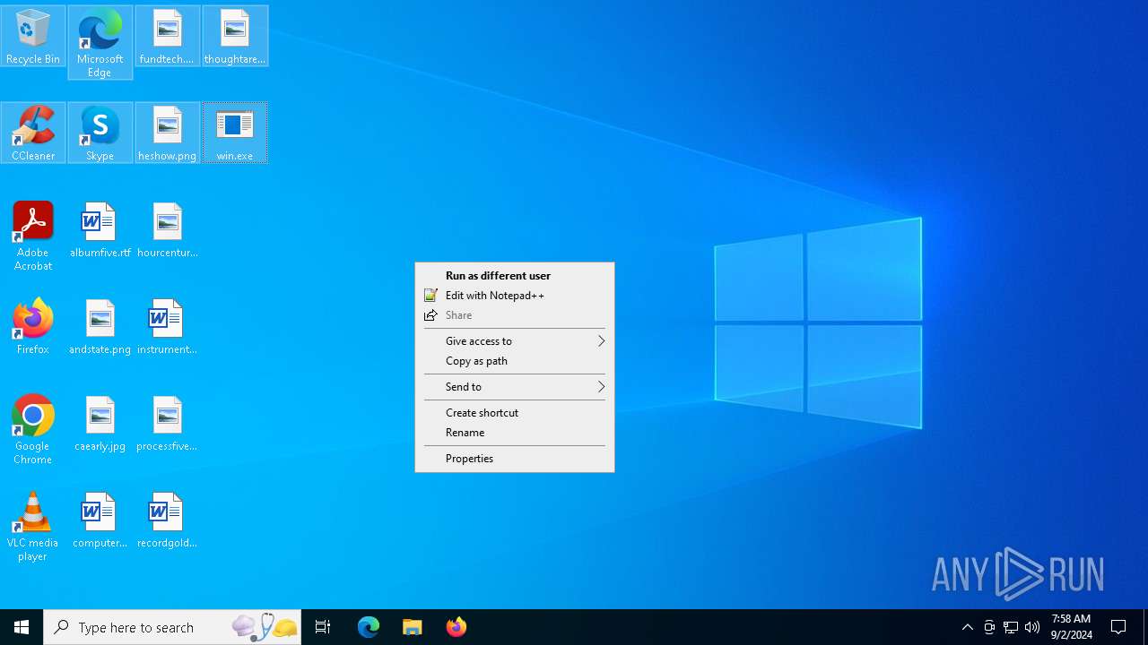Select the thoughtare image file icon
The height and width of the screenshot is (645, 1148).
[x=235, y=36]
